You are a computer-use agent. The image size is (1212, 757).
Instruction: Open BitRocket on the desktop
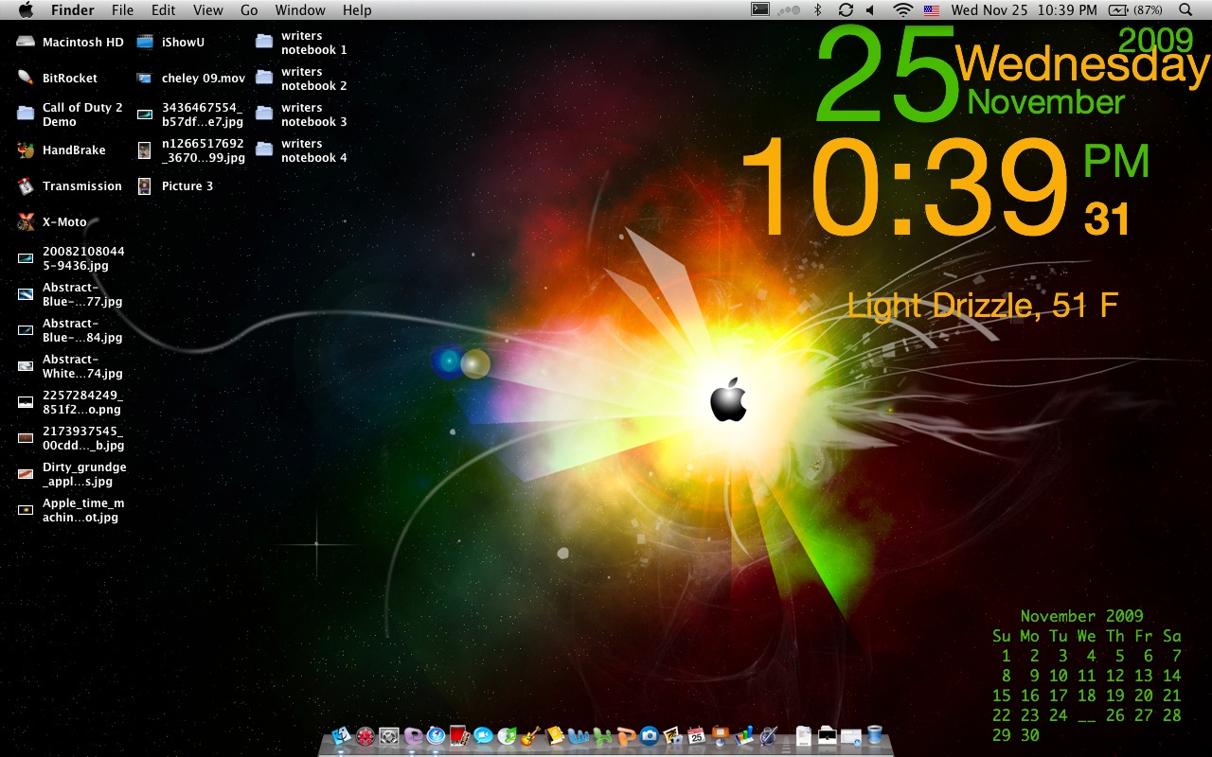coord(26,79)
